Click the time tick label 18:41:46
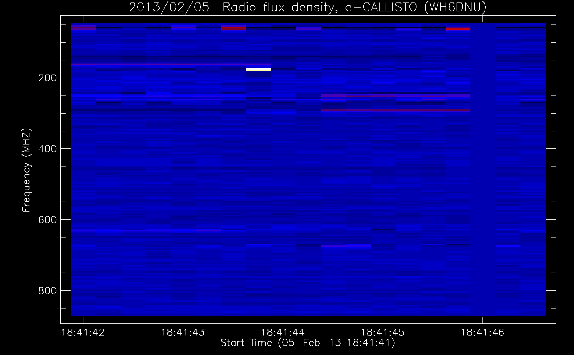Viewport: 574px width, 355px height. click(x=482, y=333)
